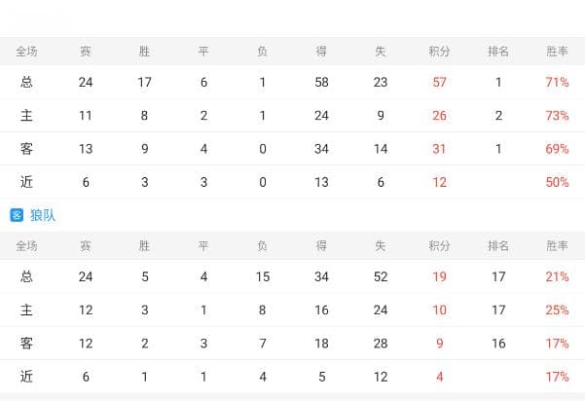Viewport: 585px width, 401px height.
Task: Click the 21% win rate value
Action: 557,276
